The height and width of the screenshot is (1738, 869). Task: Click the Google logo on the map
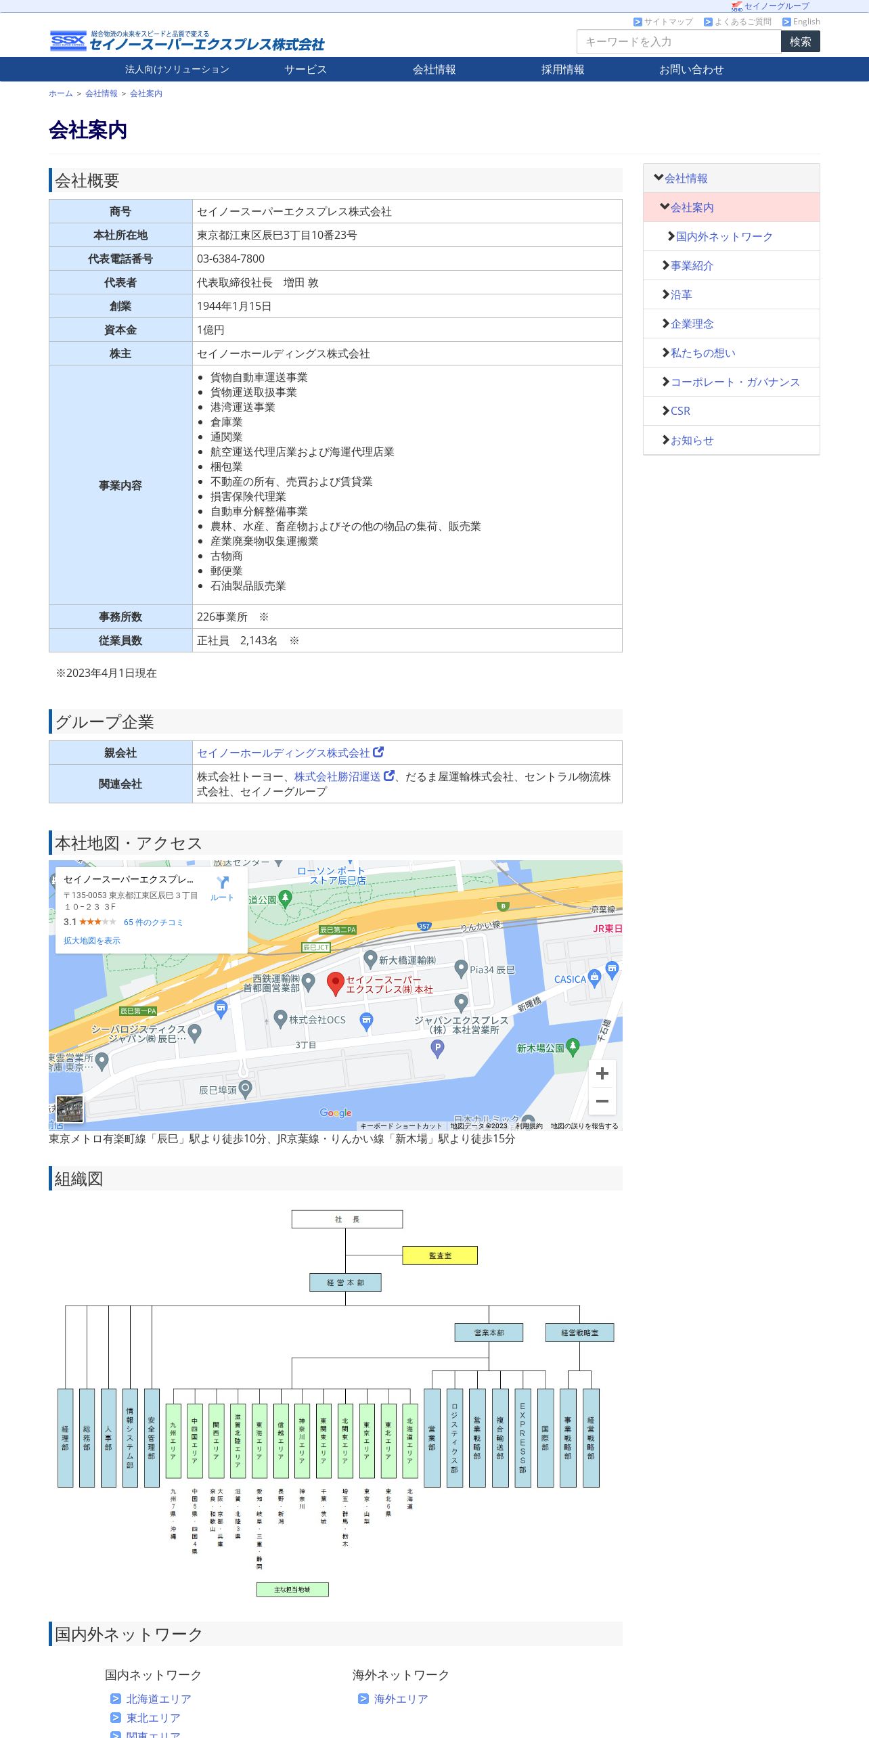336,1113
